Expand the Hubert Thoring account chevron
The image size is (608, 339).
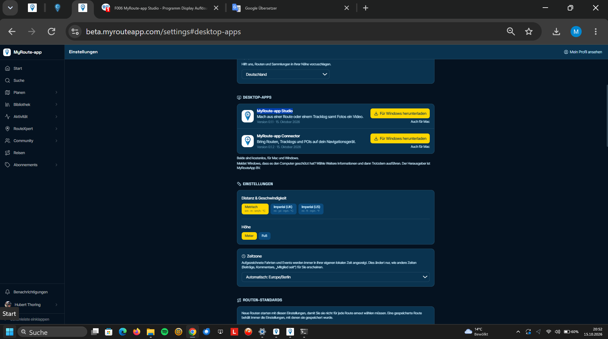tap(56, 304)
